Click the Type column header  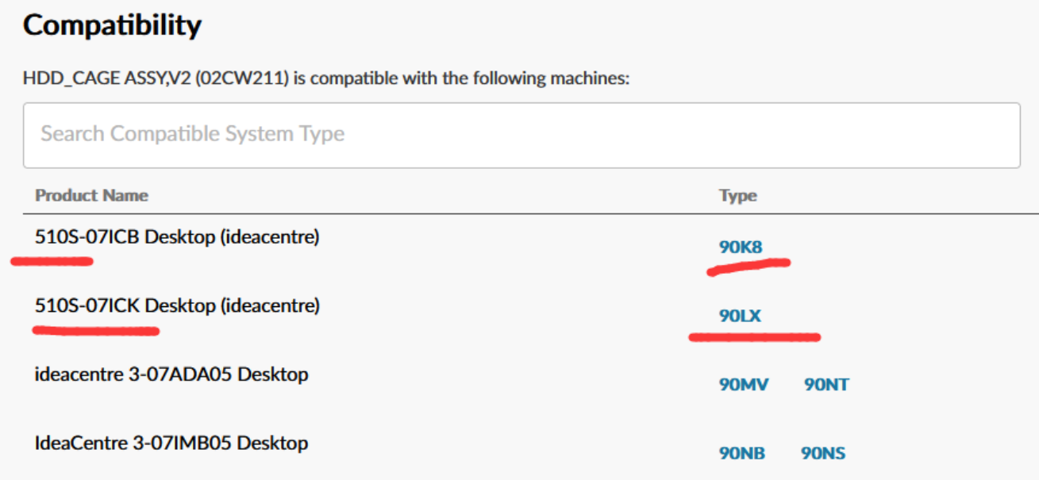coord(738,196)
